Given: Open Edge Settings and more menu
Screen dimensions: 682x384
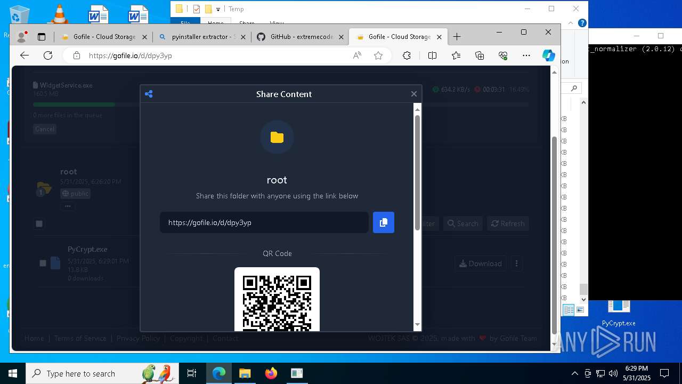Looking at the screenshot, I should coord(526,55).
